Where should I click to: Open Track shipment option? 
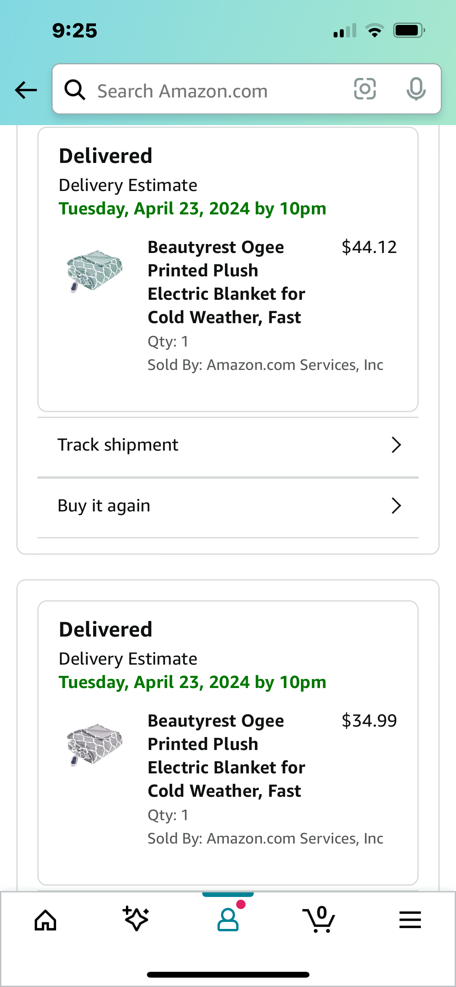point(228,445)
